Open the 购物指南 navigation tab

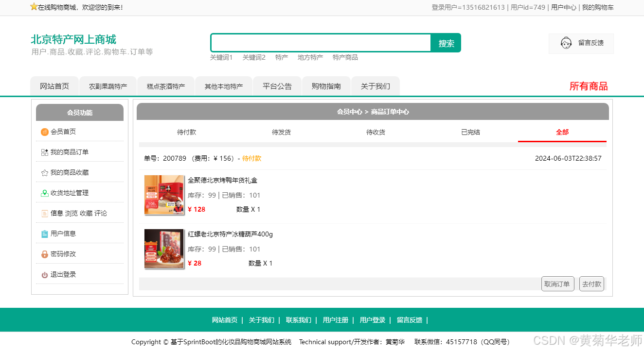326,86
